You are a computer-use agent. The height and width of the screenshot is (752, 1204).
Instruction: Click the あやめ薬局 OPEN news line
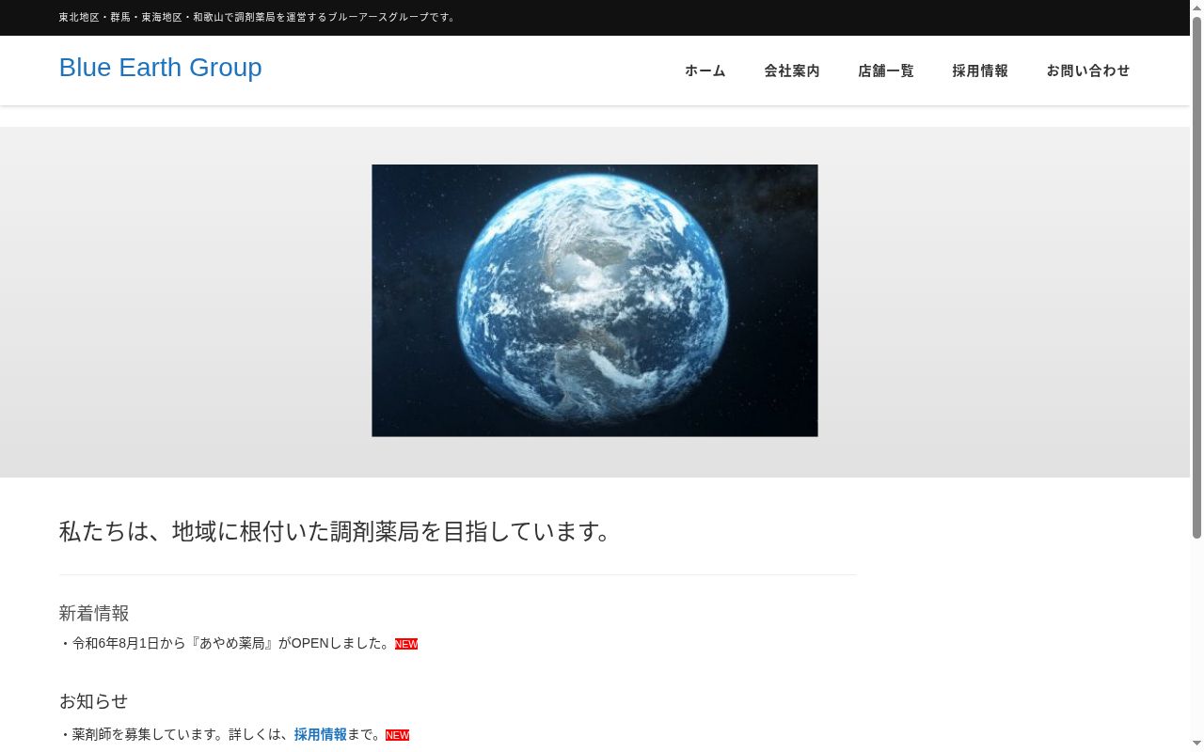(226, 643)
